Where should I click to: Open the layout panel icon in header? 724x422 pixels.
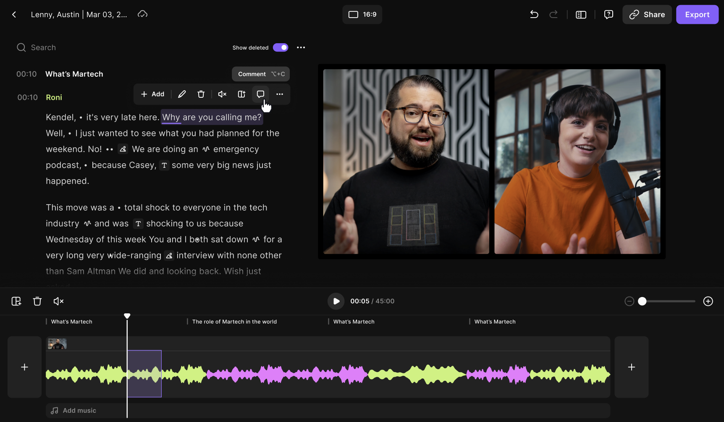(x=581, y=15)
